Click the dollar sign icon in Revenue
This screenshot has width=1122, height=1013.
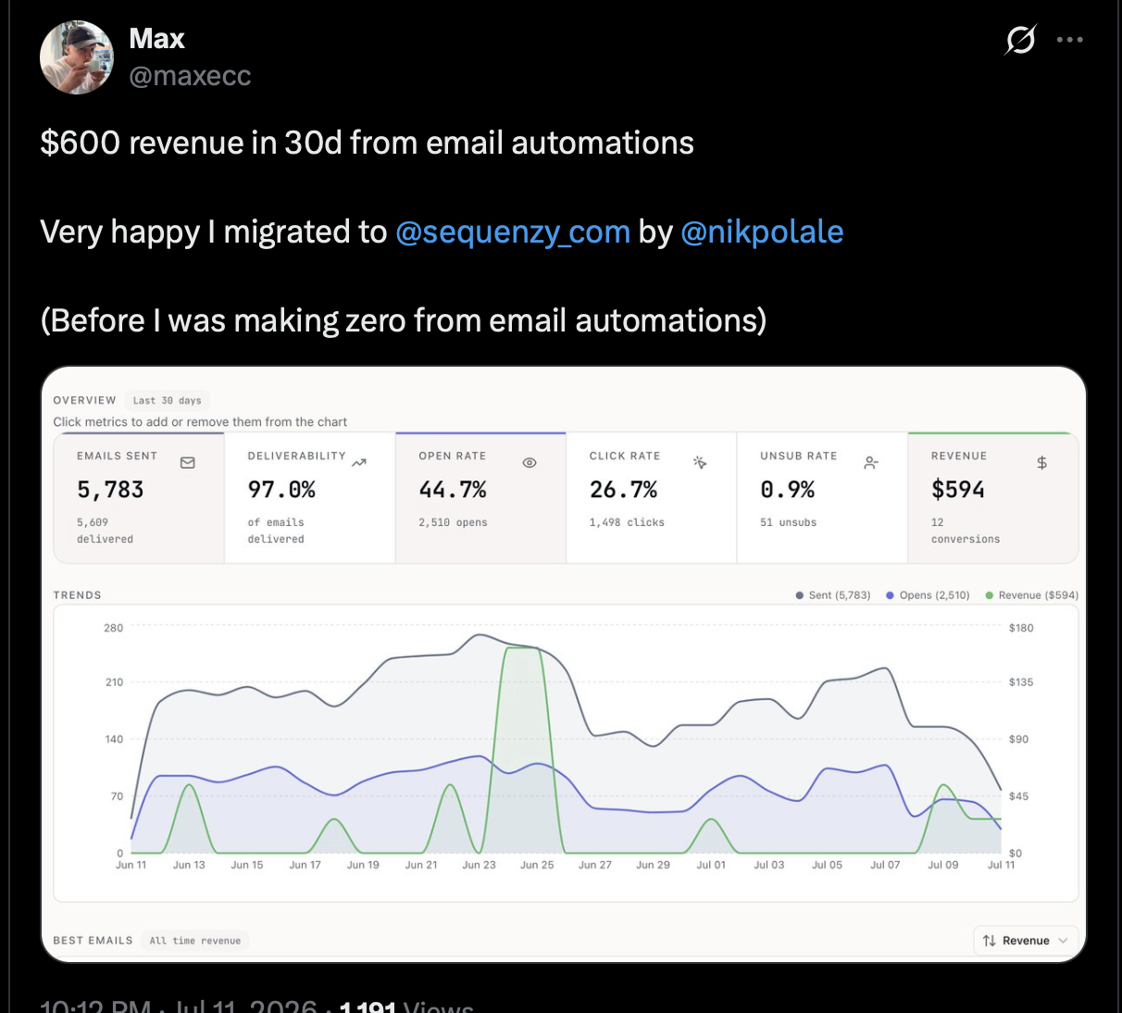1042,462
